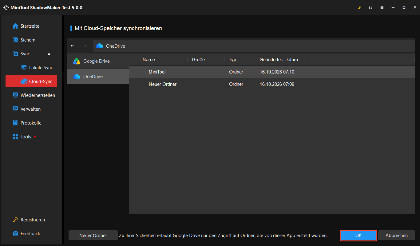Open the Cloud-Sync page
The image size is (420, 246).
pyautogui.click(x=31, y=81)
